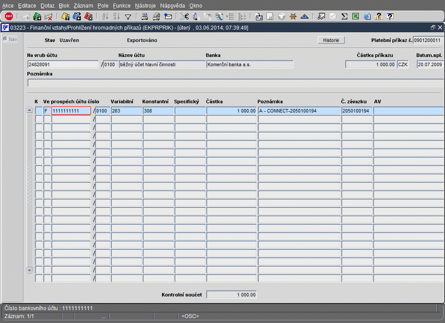Screen dimensions: 445x323
Task: Open the Blok menu
Action: tap(64, 6)
